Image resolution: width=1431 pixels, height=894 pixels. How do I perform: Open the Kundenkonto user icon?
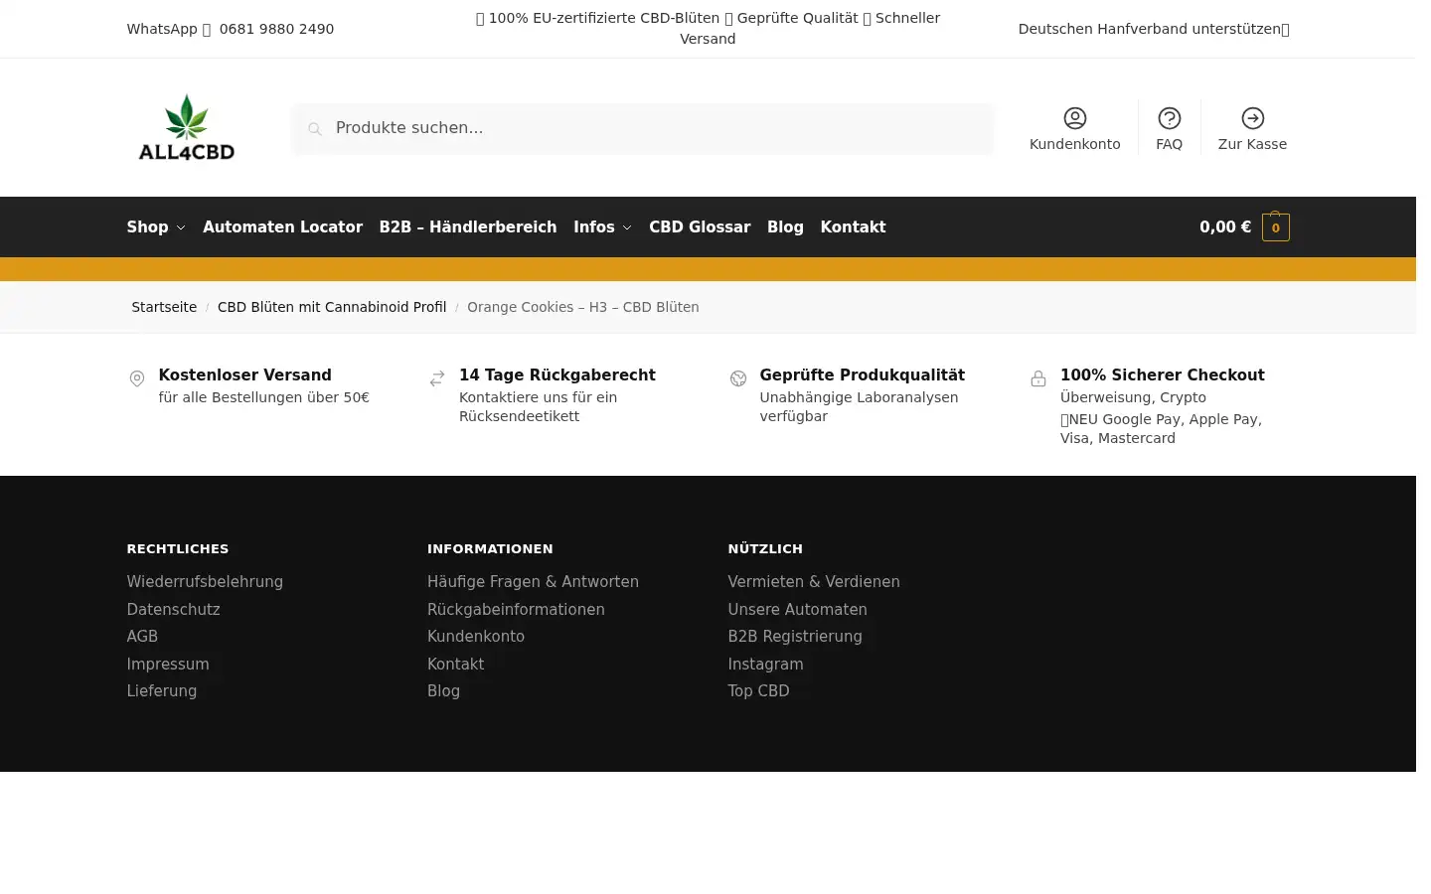[1075, 118]
